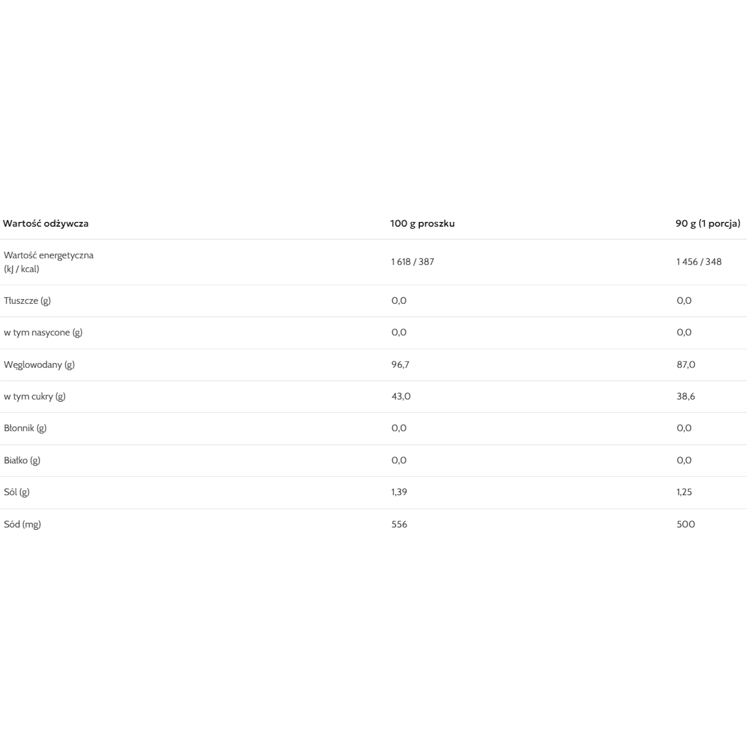Select the "Sód (mg)" row label
The height and width of the screenshot is (747, 747).
coord(22,524)
